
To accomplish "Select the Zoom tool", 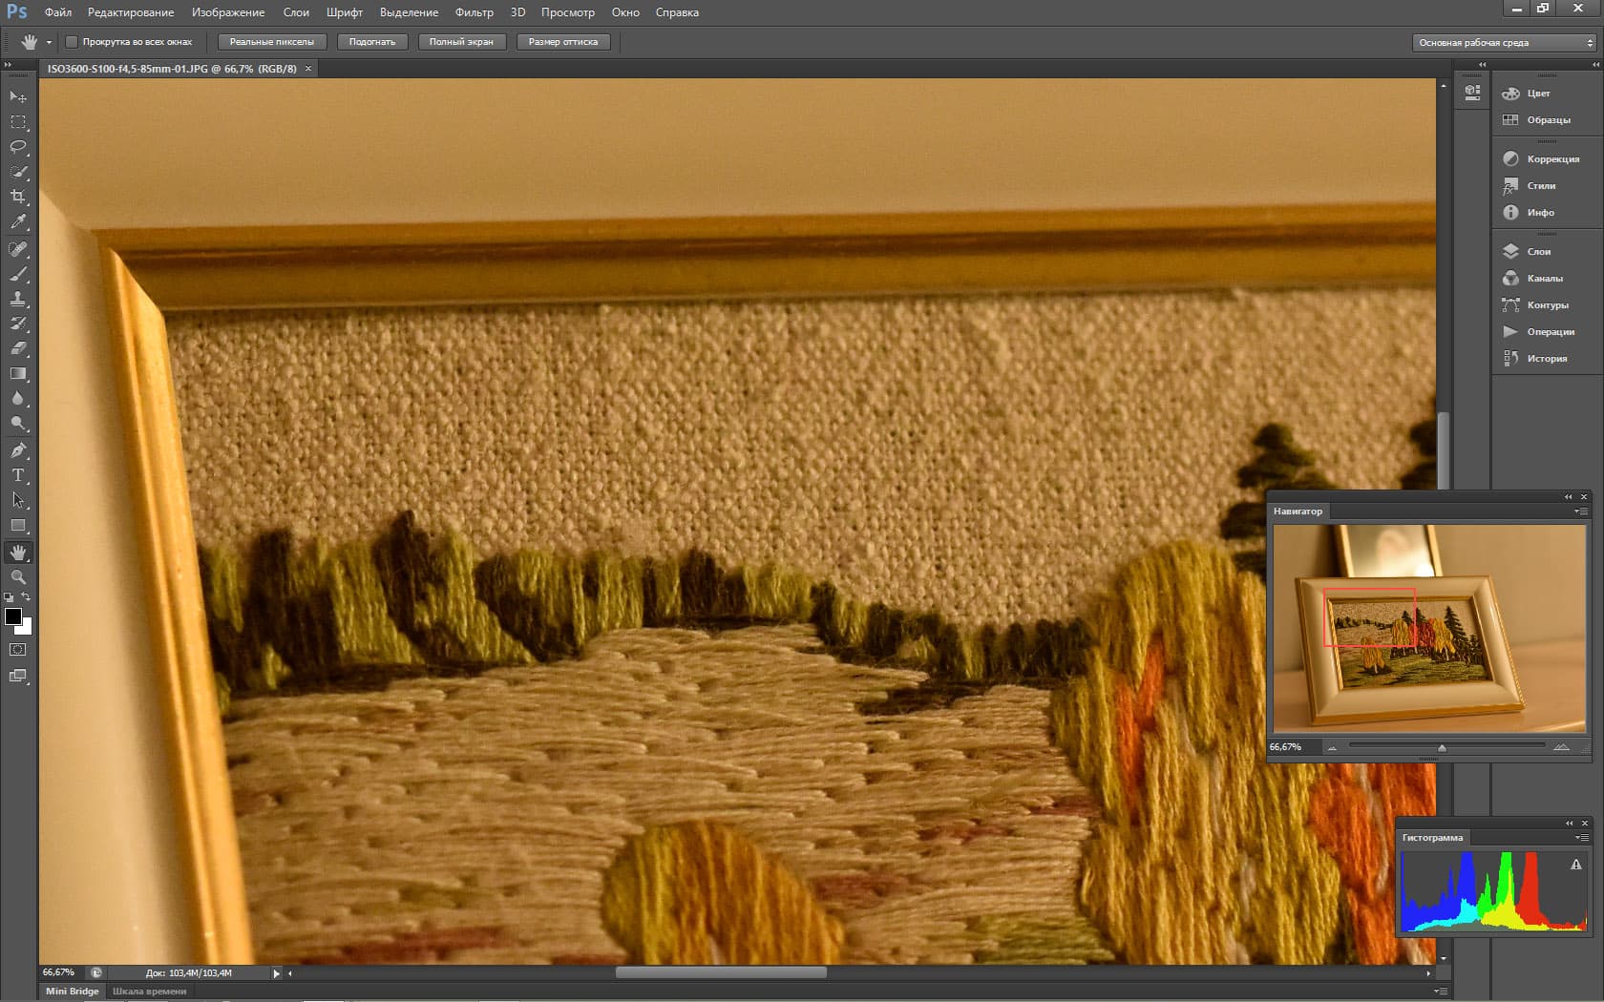I will click(18, 577).
